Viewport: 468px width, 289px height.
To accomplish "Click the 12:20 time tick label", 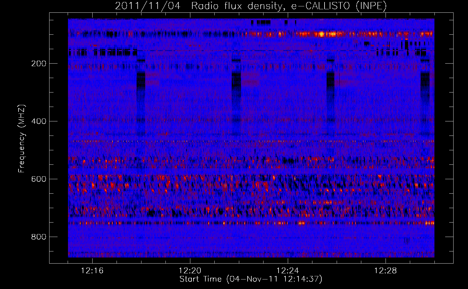I will pos(190,271).
